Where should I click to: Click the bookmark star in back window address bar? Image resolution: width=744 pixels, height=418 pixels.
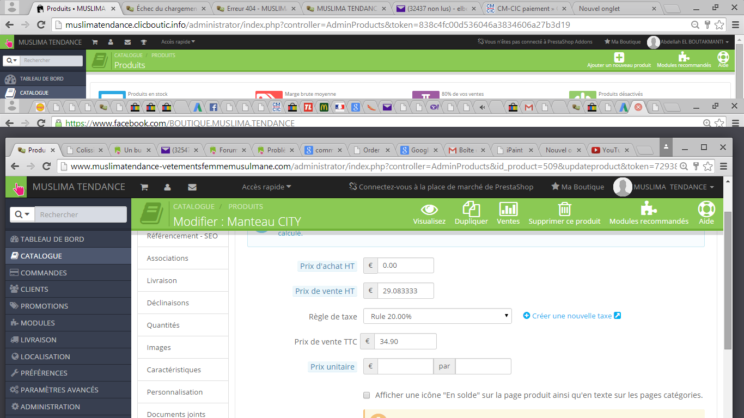click(719, 25)
